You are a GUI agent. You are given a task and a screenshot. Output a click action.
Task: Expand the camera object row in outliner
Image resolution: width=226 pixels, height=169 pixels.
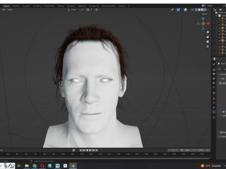(x=219, y=28)
